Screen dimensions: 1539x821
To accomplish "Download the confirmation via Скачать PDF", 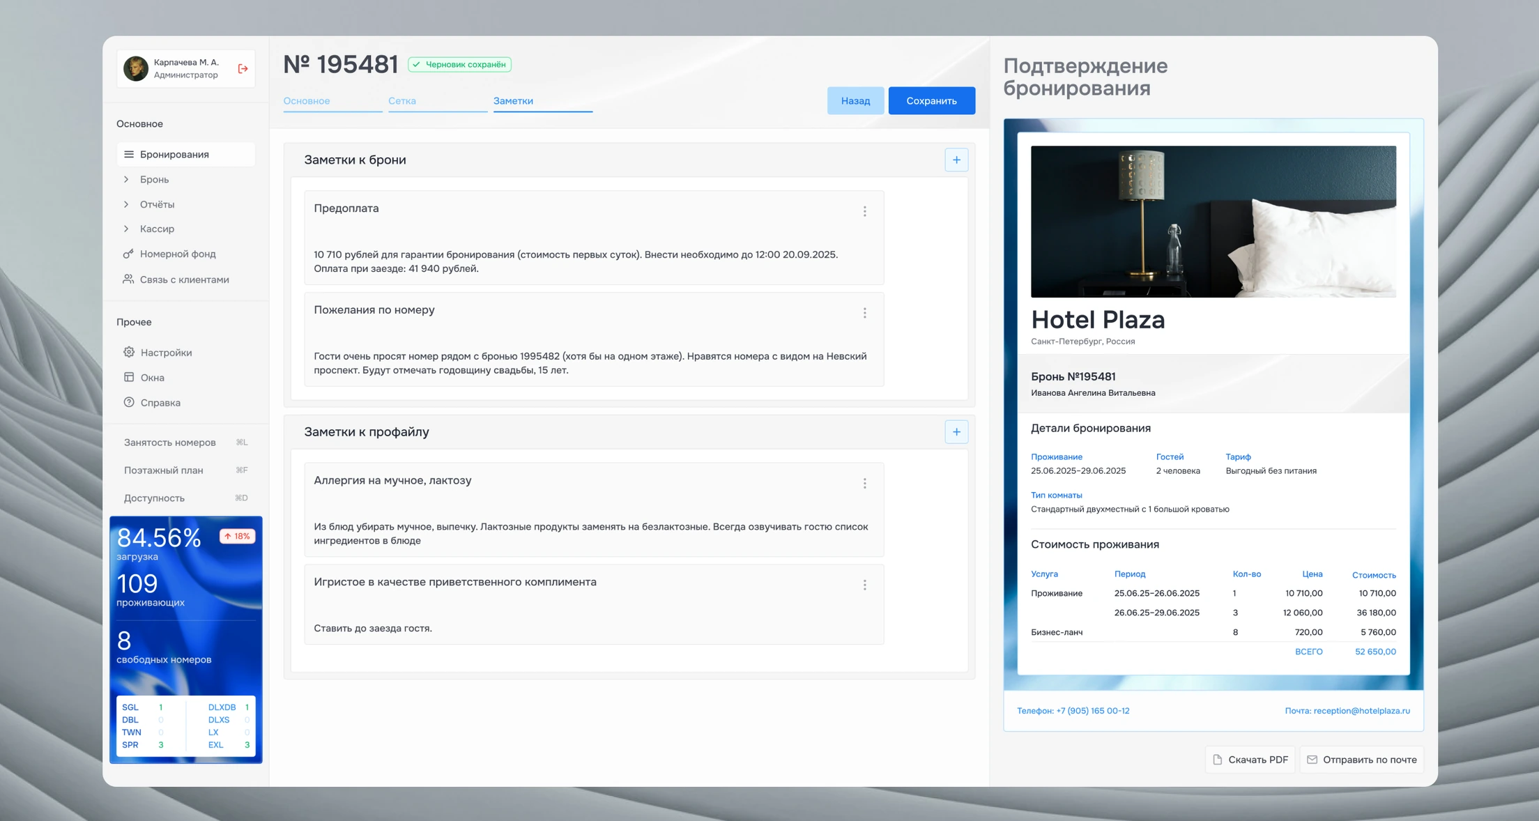I will point(1250,760).
